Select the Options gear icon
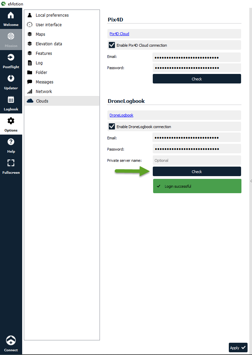The height and width of the screenshot is (355, 252). click(11, 121)
